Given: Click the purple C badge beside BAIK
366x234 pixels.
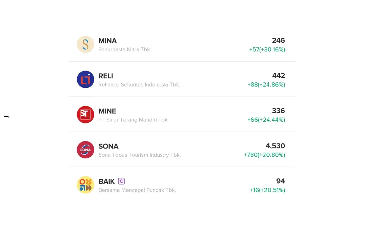Looking at the screenshot, I should click(x=121, y=181).
